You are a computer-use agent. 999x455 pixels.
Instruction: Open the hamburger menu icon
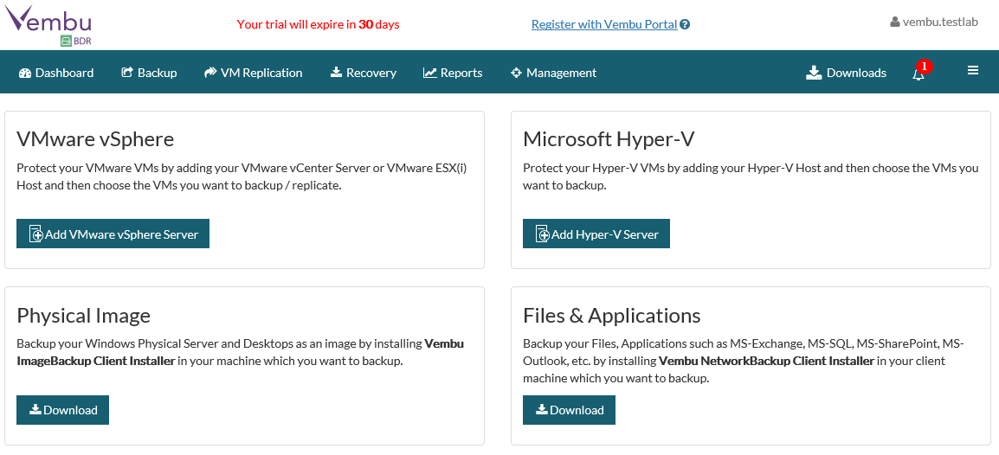973,71
